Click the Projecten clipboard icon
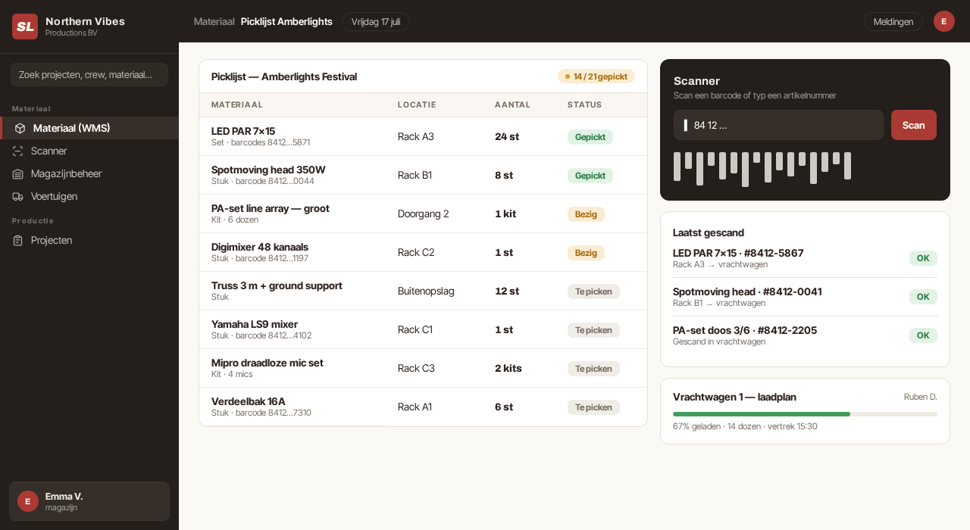This screenshot has height=530, width=970. coord(18,240)
